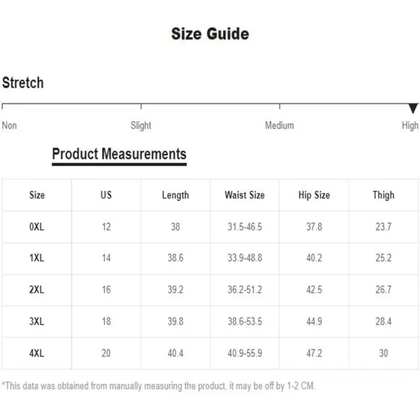This screenshot has width=420, height=420.
Task: Click the Size Guide heading
Action: point(210,34)
